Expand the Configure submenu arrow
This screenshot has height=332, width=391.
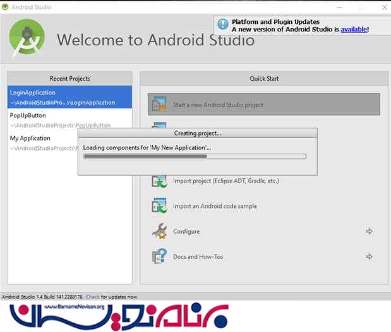pos(369,231)
